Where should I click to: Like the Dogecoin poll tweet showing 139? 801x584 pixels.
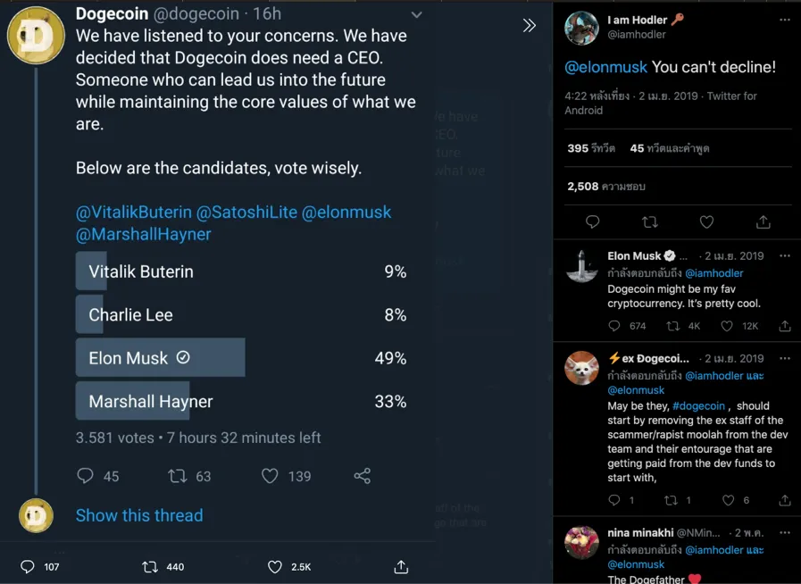(270, 476)
